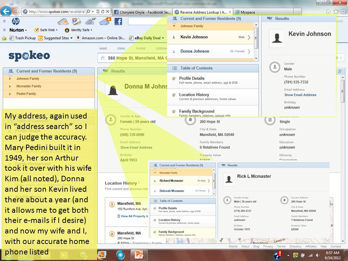Go back using the browser back arrow

point(6,11)
